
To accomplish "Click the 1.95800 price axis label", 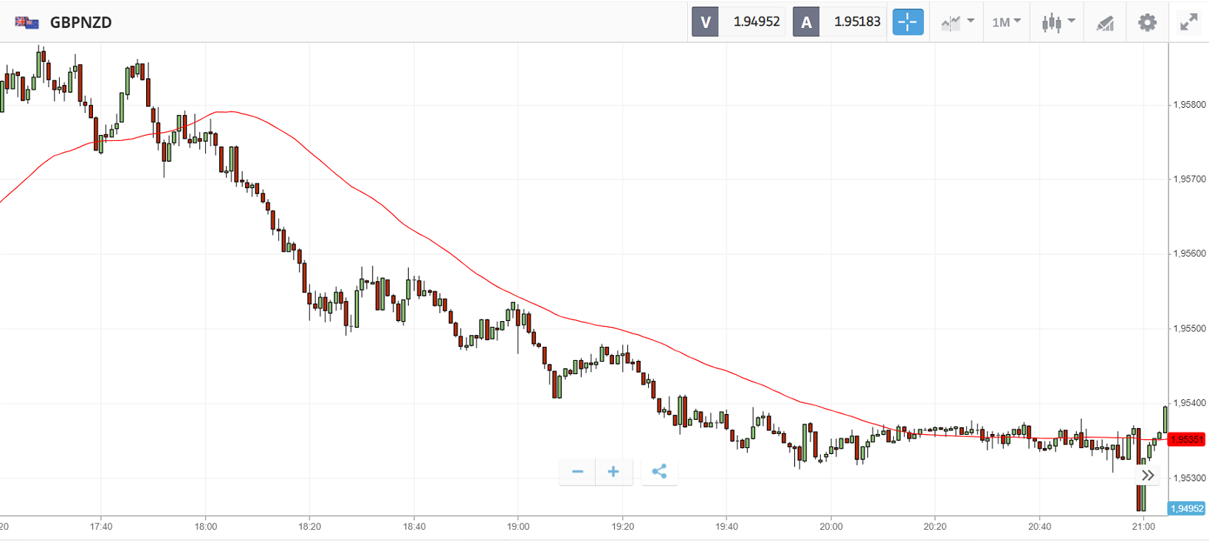I will [x=1189, y=105].
